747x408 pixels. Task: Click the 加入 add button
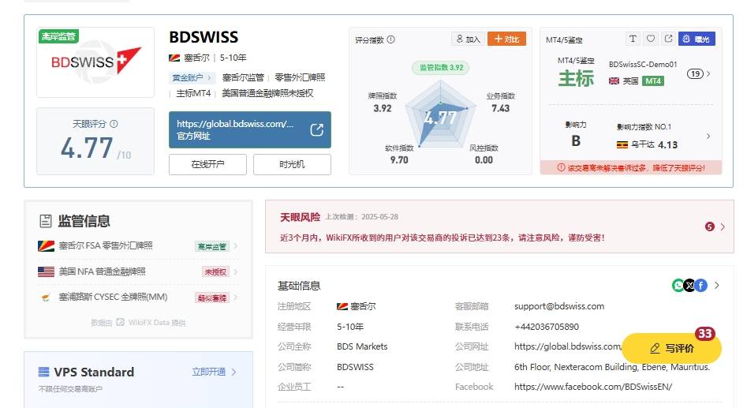tap(468, 39)
